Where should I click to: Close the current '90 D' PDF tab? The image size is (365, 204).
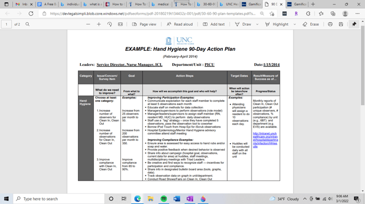(x=281, y=4)
